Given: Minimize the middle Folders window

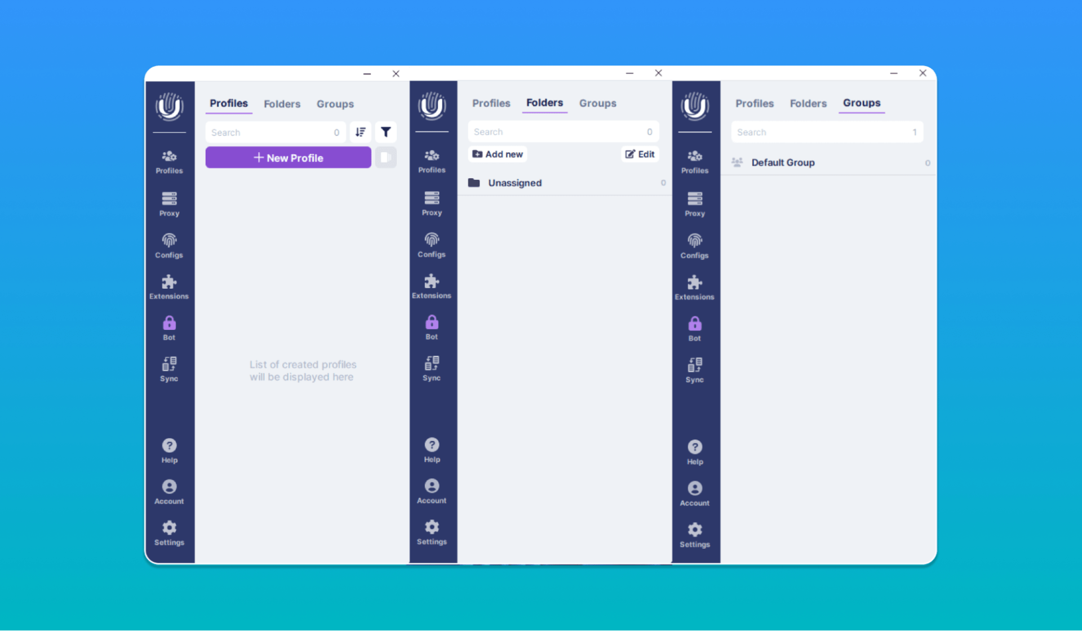Looking at the screenshot, I should point(629,73).
